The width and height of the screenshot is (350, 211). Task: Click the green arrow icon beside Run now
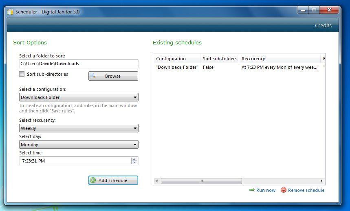[x=252, y=190]
